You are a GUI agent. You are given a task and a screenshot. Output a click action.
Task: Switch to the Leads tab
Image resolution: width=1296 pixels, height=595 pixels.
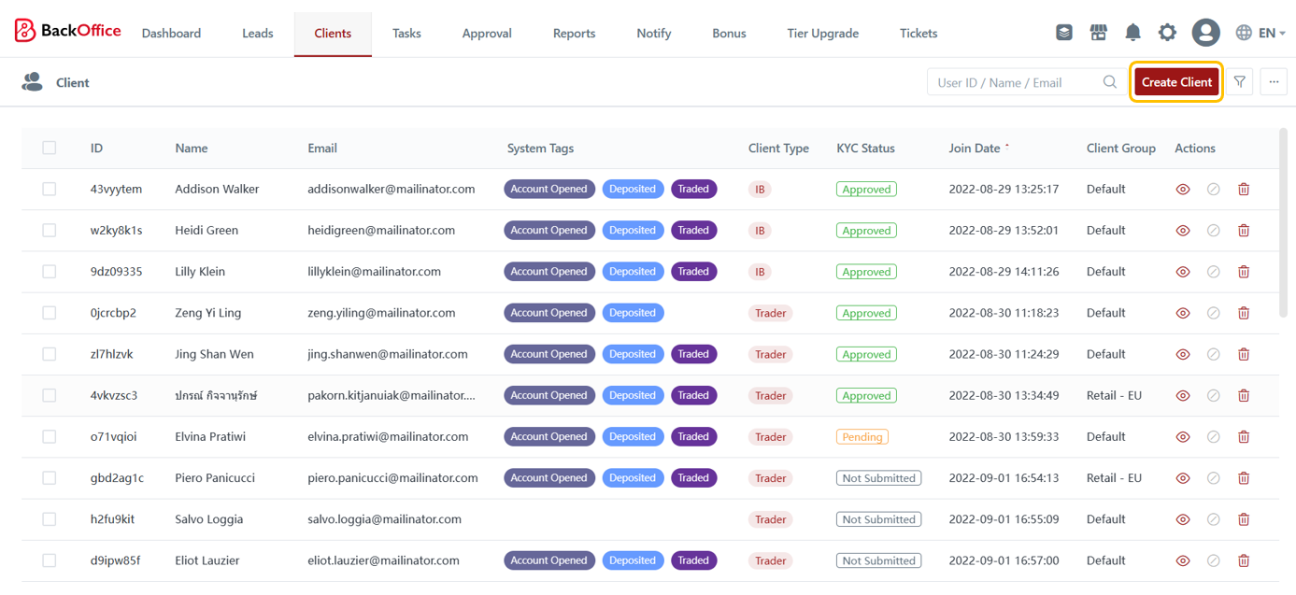pos(258,34)
